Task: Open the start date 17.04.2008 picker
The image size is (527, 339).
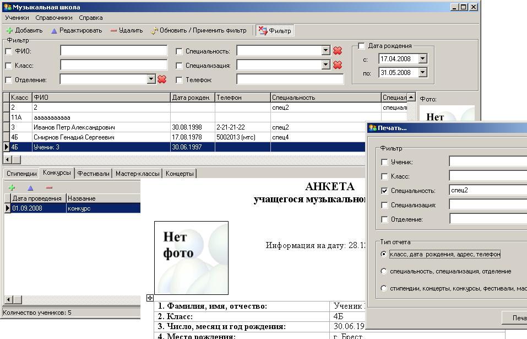Action: 422,59
